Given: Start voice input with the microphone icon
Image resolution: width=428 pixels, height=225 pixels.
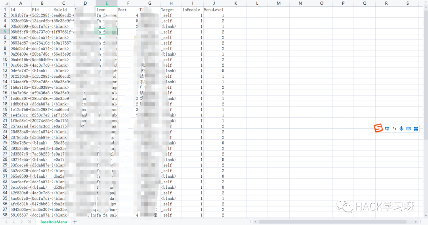Looking at the screenshot, I should 401,128.
